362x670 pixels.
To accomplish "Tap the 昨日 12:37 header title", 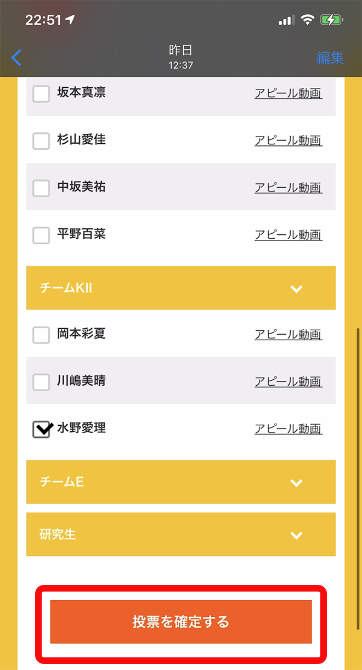I will tap(180, 57).
